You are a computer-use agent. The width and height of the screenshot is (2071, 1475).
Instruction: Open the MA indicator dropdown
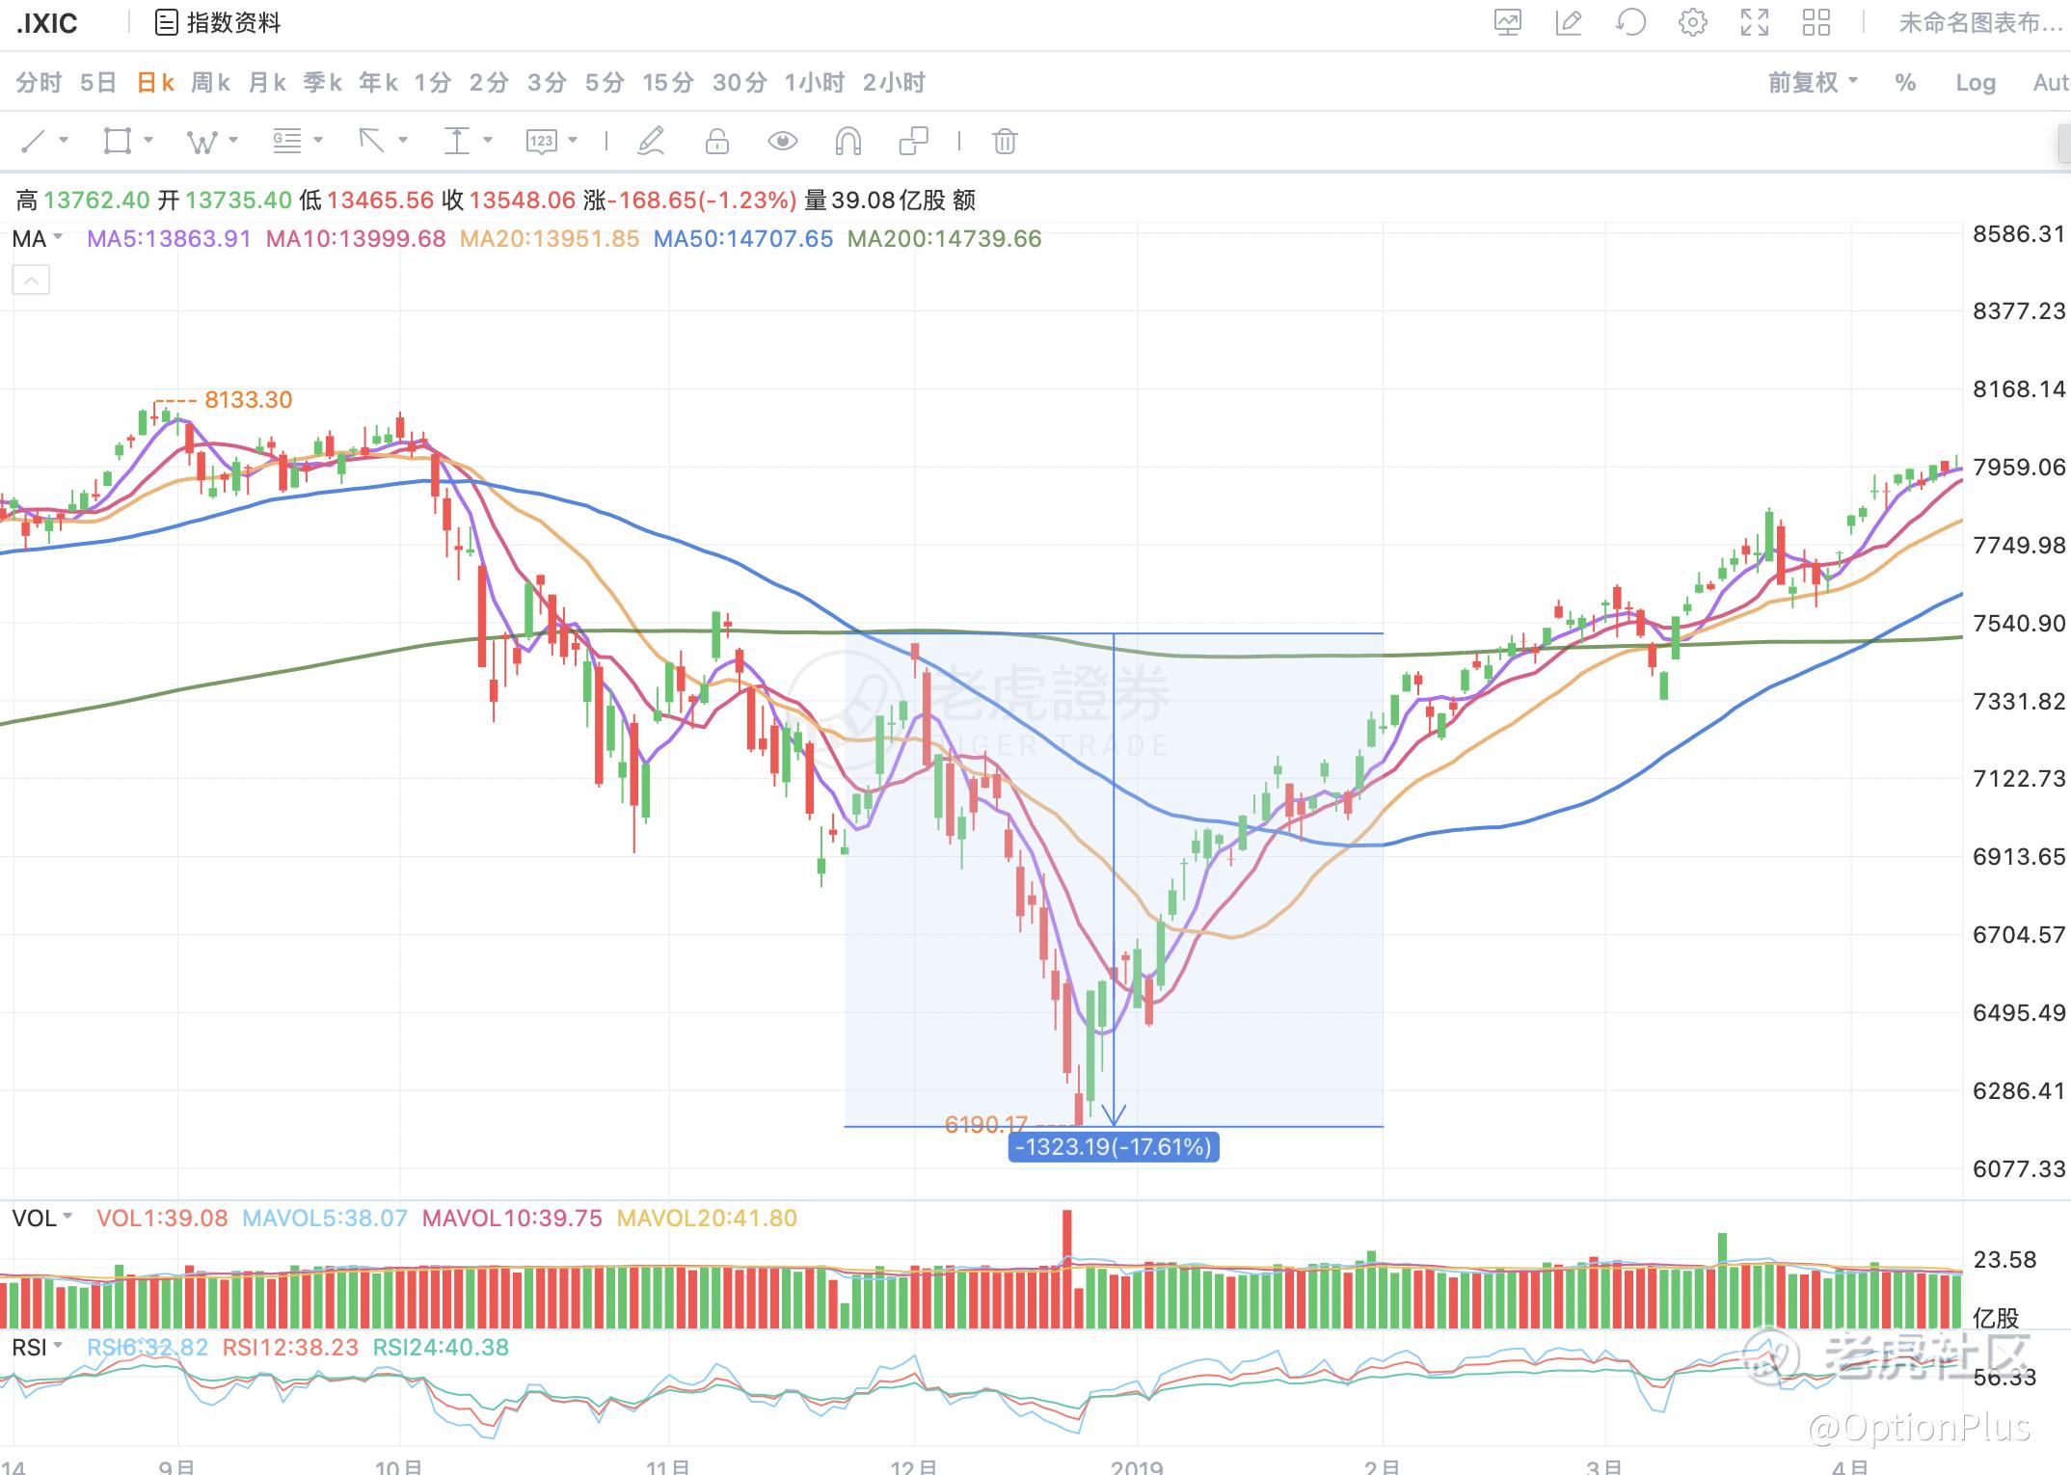pyautogui.click(x=38, y=239)
